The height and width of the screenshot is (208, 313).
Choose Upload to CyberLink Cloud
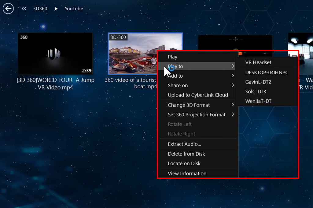198,95
